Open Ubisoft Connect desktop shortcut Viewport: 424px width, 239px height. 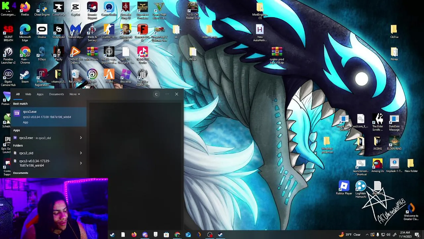(x=92, y=78)
